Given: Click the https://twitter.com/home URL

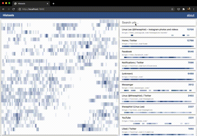Looking at the screenshot, I should pos(134,44).
